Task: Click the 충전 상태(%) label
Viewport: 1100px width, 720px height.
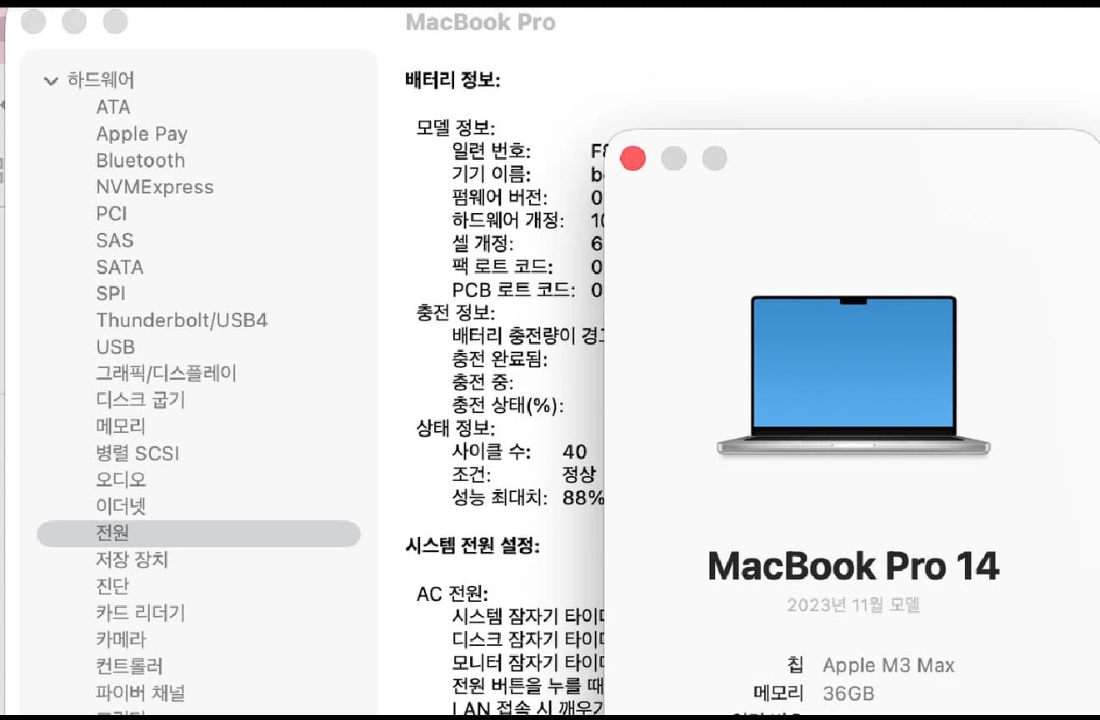Action: (507, 405)
